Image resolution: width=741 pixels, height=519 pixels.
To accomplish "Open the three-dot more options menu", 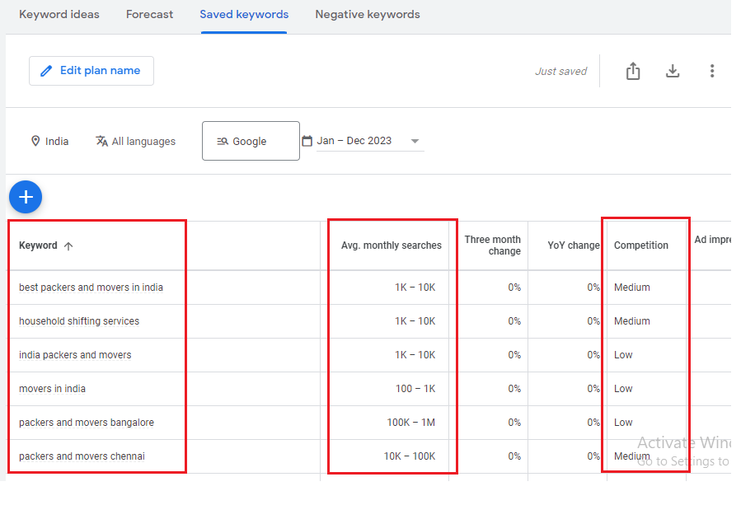I will (712, 72).
